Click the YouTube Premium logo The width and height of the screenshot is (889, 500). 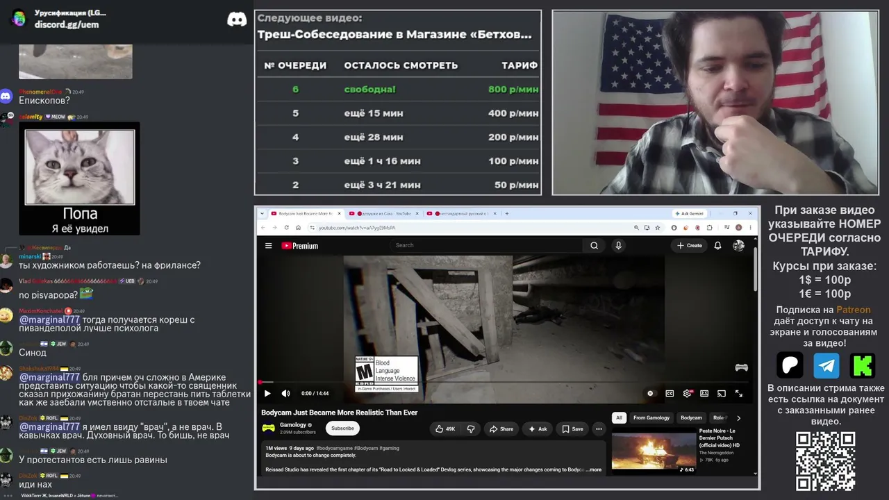click(x=299, y=246)
